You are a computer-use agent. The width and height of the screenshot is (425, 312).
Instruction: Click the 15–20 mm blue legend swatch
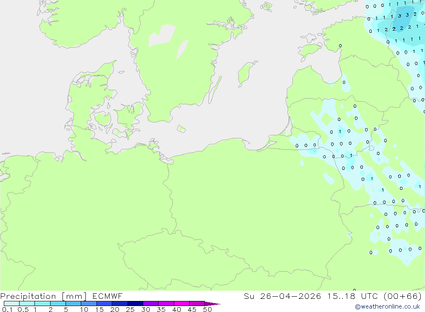tap(105, 303)
